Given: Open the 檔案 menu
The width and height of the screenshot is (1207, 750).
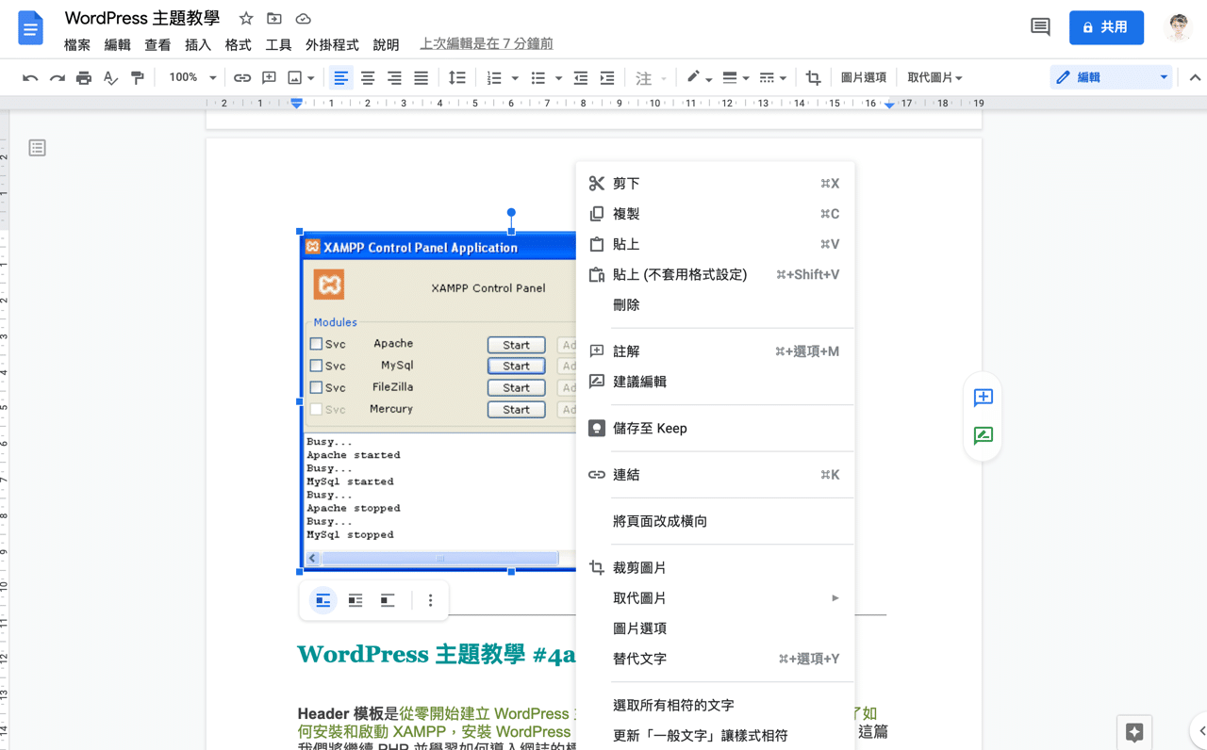Looking at the screenshot, I should pos(77,45).
